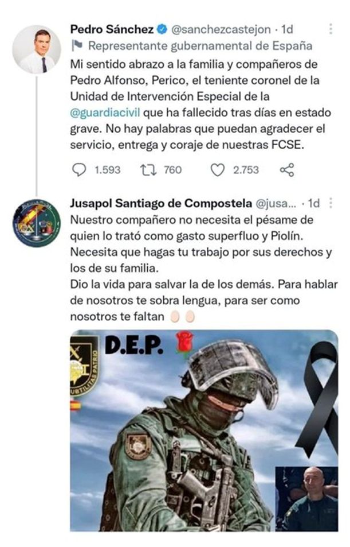Open the @sanchezcastejon handle
Screen dimensions: 350x547
click(221, 30)
